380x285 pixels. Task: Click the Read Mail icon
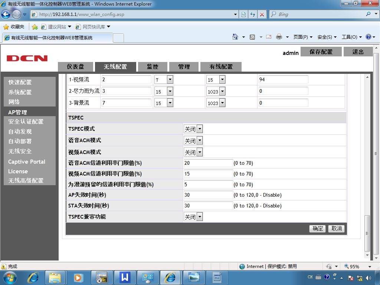click(269, 37)
